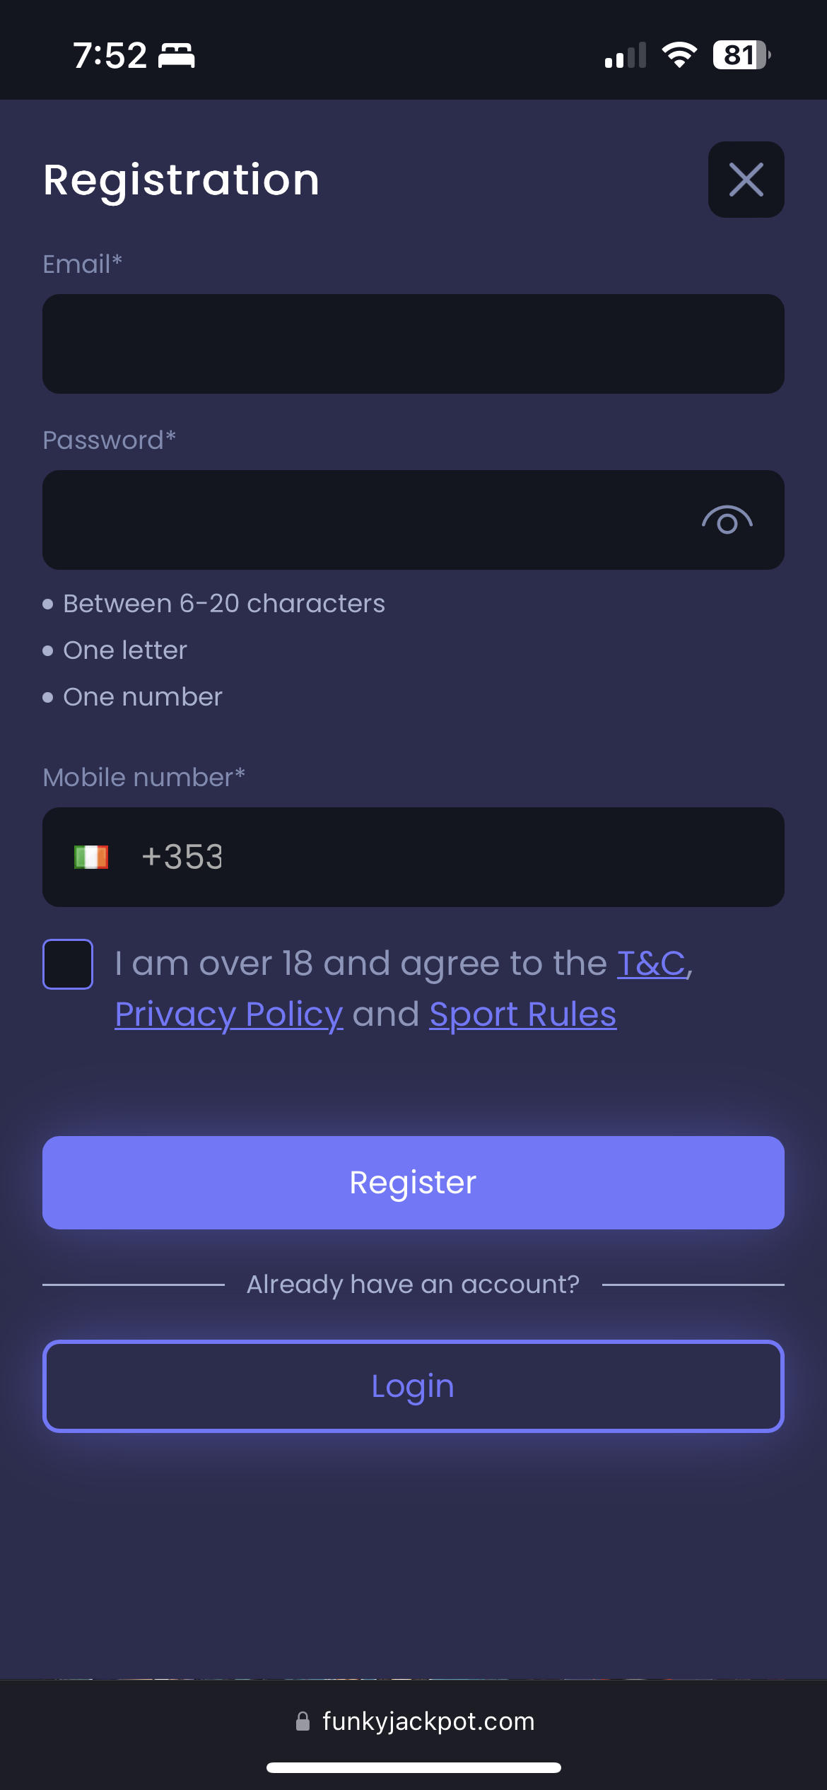The width and height of the screenshot is (827, 1790).
Task: Click into the Email input field
Action: pos(413,344)
